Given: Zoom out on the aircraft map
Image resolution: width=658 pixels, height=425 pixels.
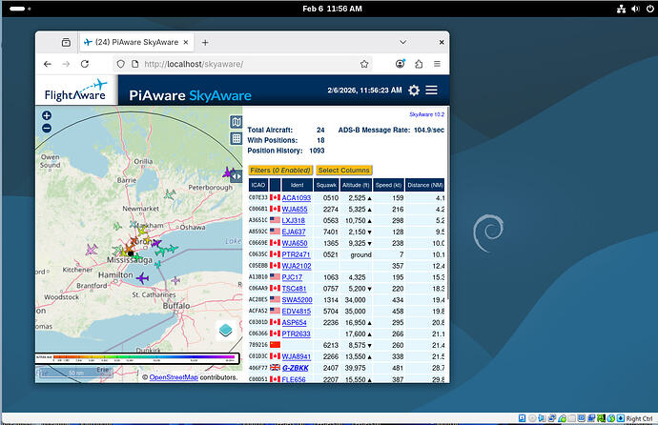Looking at the screenshot, I should coord(47,129).
